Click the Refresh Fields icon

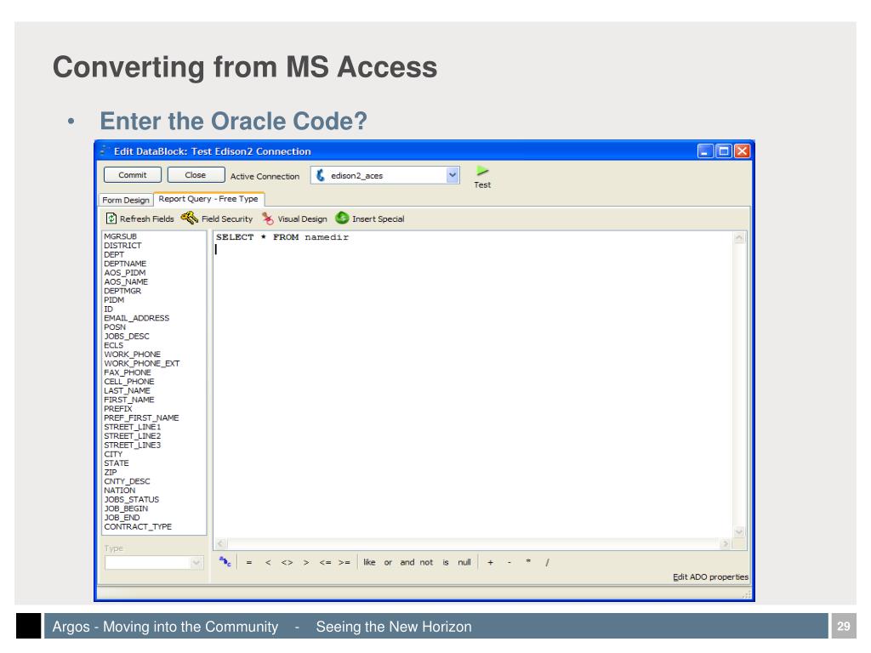click(111, 219)
